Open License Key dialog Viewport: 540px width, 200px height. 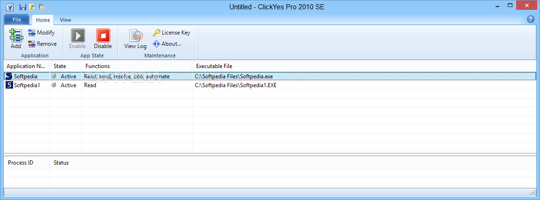pyautogui.click(x=171, y=33)
